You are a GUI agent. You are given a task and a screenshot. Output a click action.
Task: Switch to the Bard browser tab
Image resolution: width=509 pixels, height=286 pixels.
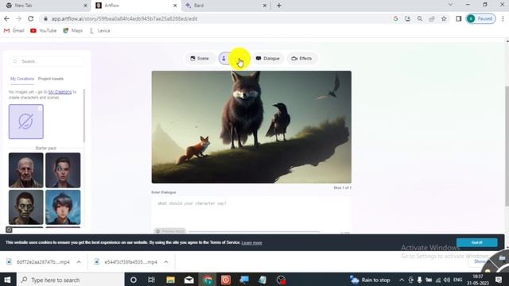click(226, 6)
